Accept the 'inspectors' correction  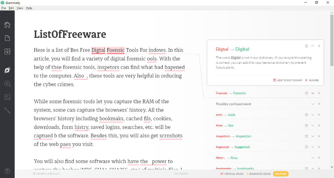[x=243, y=136]
